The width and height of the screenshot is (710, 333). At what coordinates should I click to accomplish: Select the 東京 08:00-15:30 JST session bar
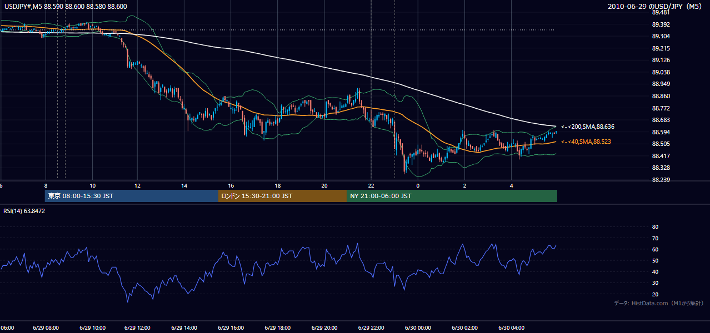click(132, 196)
